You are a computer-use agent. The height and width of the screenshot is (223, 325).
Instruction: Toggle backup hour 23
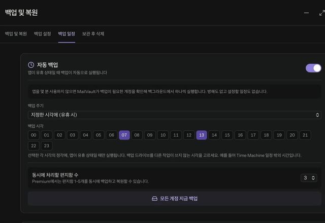[46, 146]
